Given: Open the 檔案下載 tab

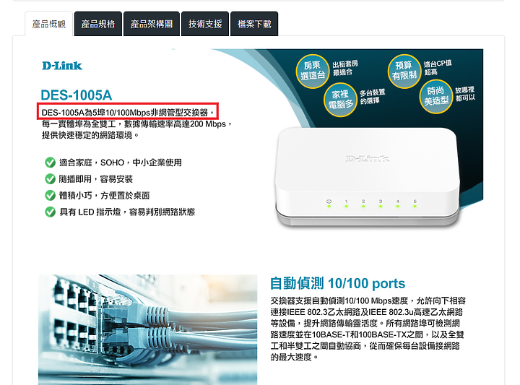Looking at the screenshot, I should pos(254,24).
